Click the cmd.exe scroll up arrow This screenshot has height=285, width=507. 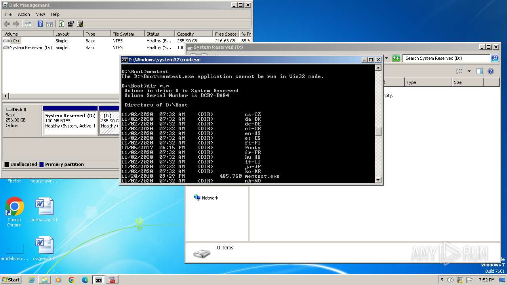pyautogui.click(x=378, y=68)
